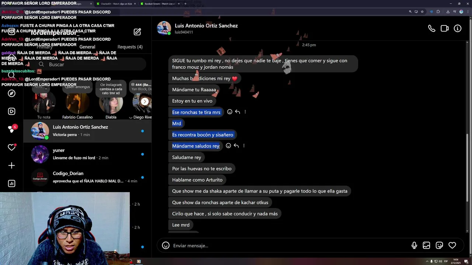Open the Dashboard chart icon
The image size is (472, 265).
(x=11, y=183)
